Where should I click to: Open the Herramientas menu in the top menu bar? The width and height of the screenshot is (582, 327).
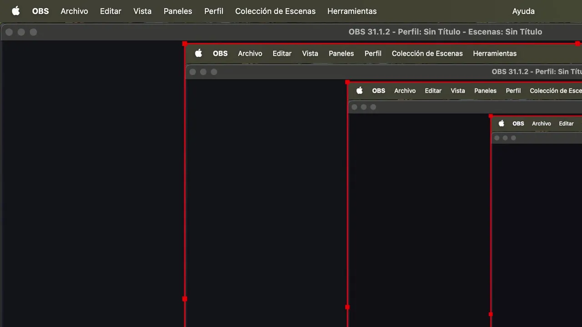click(x=352, y=11)
